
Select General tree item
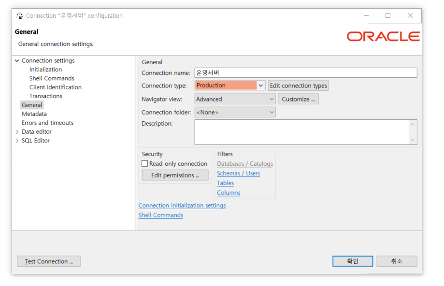[x=32, y=105]
